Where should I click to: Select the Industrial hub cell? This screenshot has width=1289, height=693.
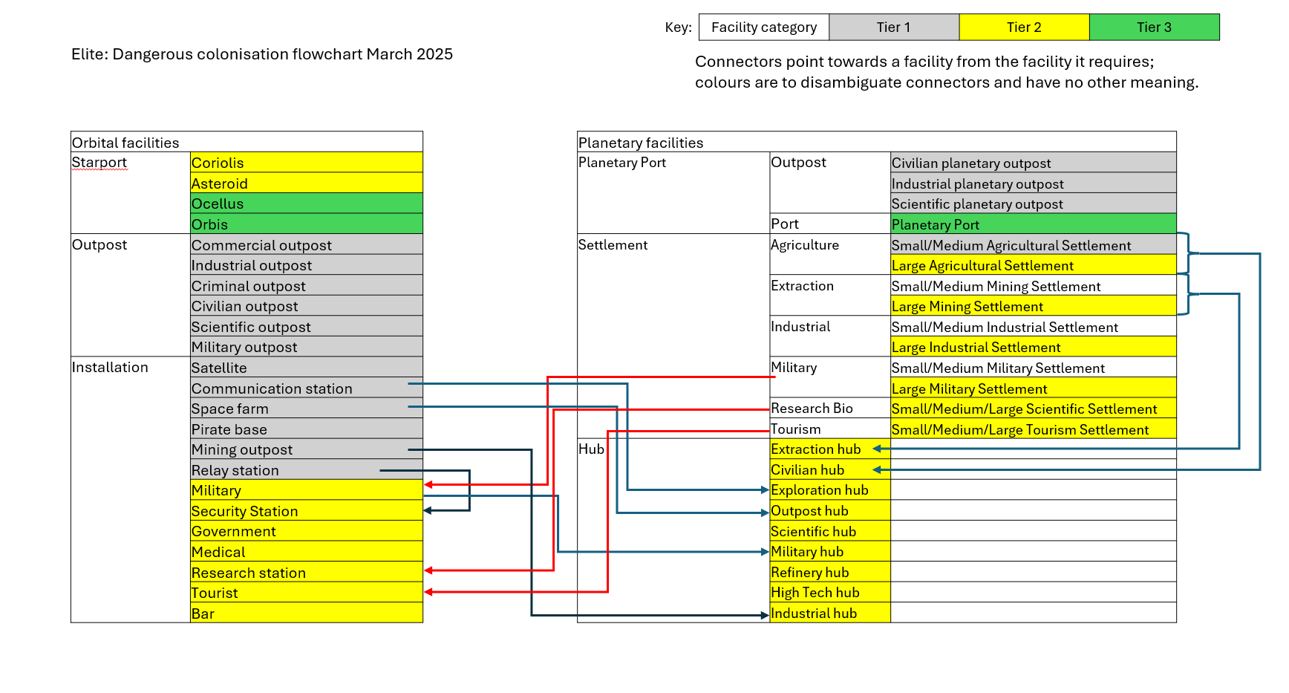pyautogui.click(x=830, y=613)
